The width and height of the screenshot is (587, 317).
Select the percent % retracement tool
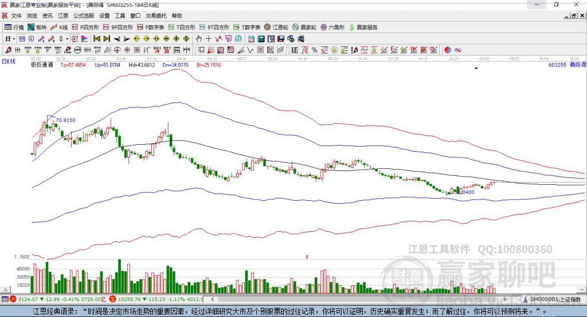coord(315,50)
